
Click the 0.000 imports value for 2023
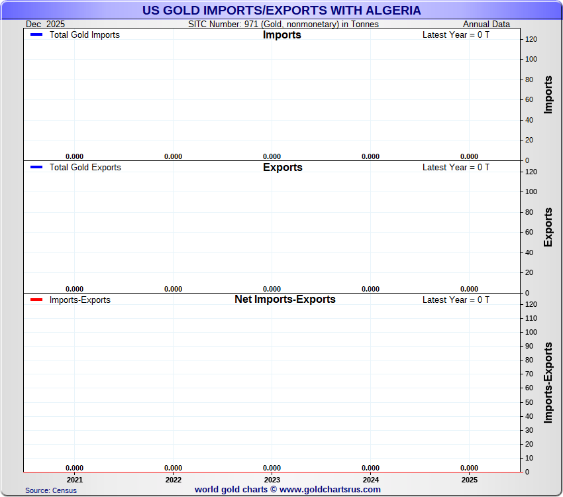click(272, 156)
